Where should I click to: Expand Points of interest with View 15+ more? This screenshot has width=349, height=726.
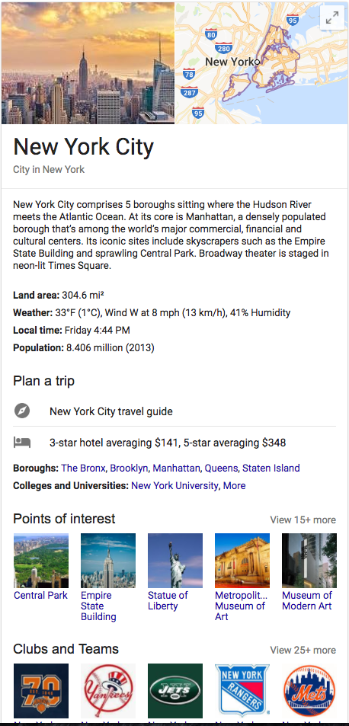click(303, 520)
